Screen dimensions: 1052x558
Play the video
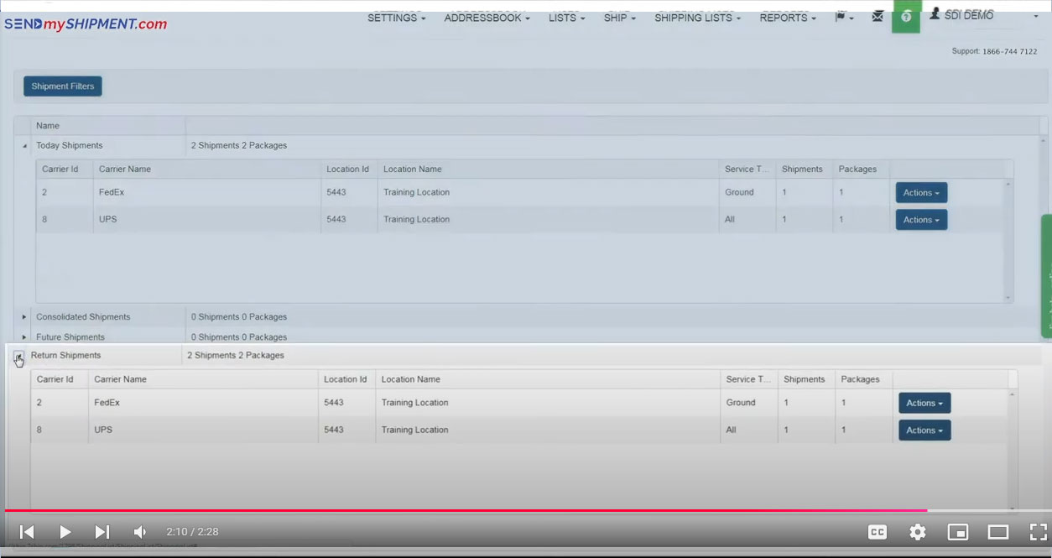65,532
